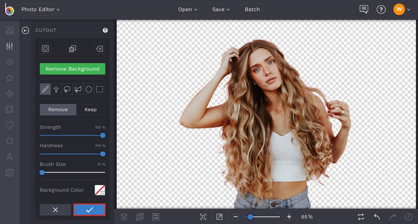418x224 pixels.
Task: Zoom out with the minus button
Action: [x=236, y=217]
